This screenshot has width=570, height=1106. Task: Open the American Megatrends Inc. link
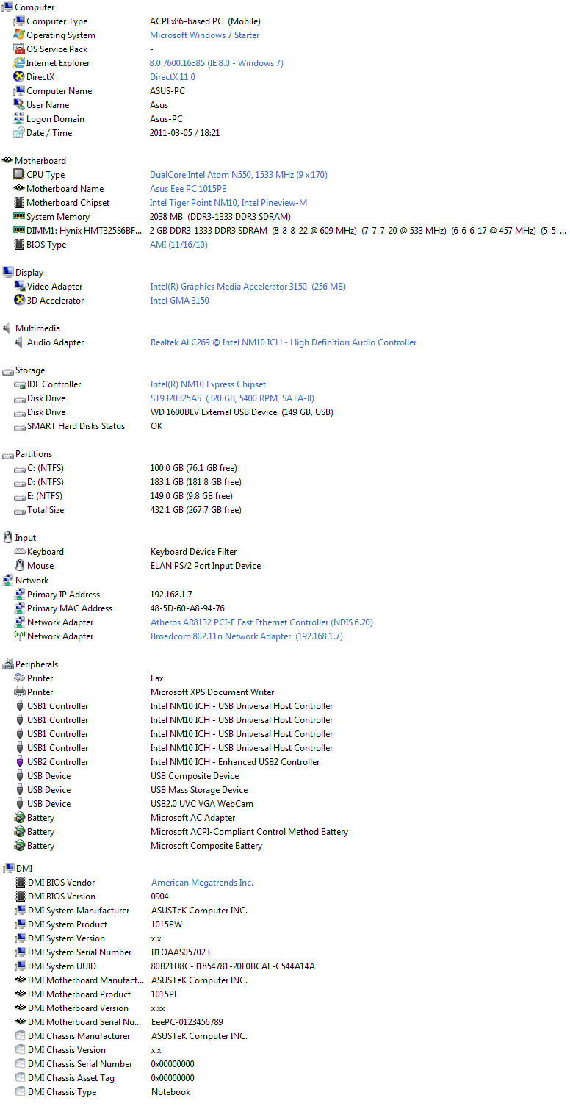click(202, 882)
